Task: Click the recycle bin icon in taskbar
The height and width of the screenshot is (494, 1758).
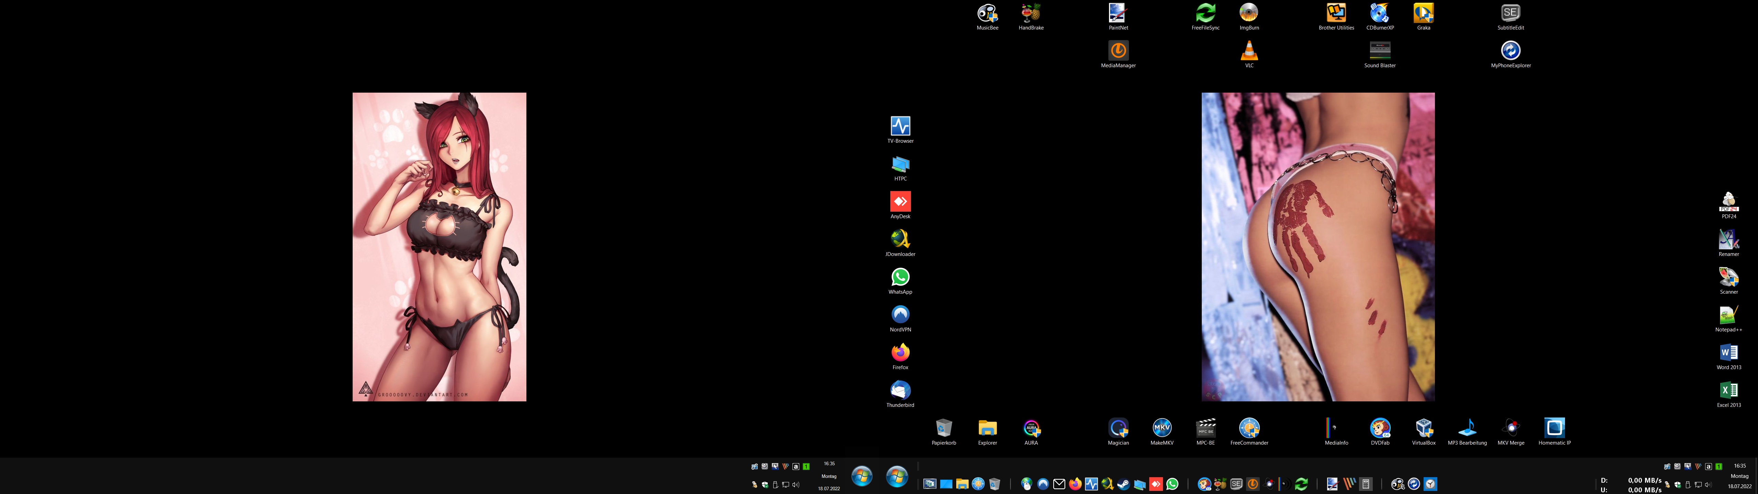Action: click(x=994, y=484)
